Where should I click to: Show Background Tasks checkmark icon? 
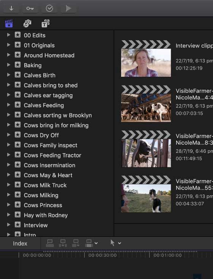click(x=49, y=8)
